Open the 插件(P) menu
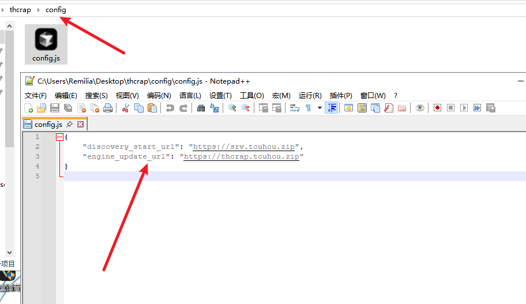Image resolution: width=526 pixels, height=304 pixels. (x=341, y=96)
